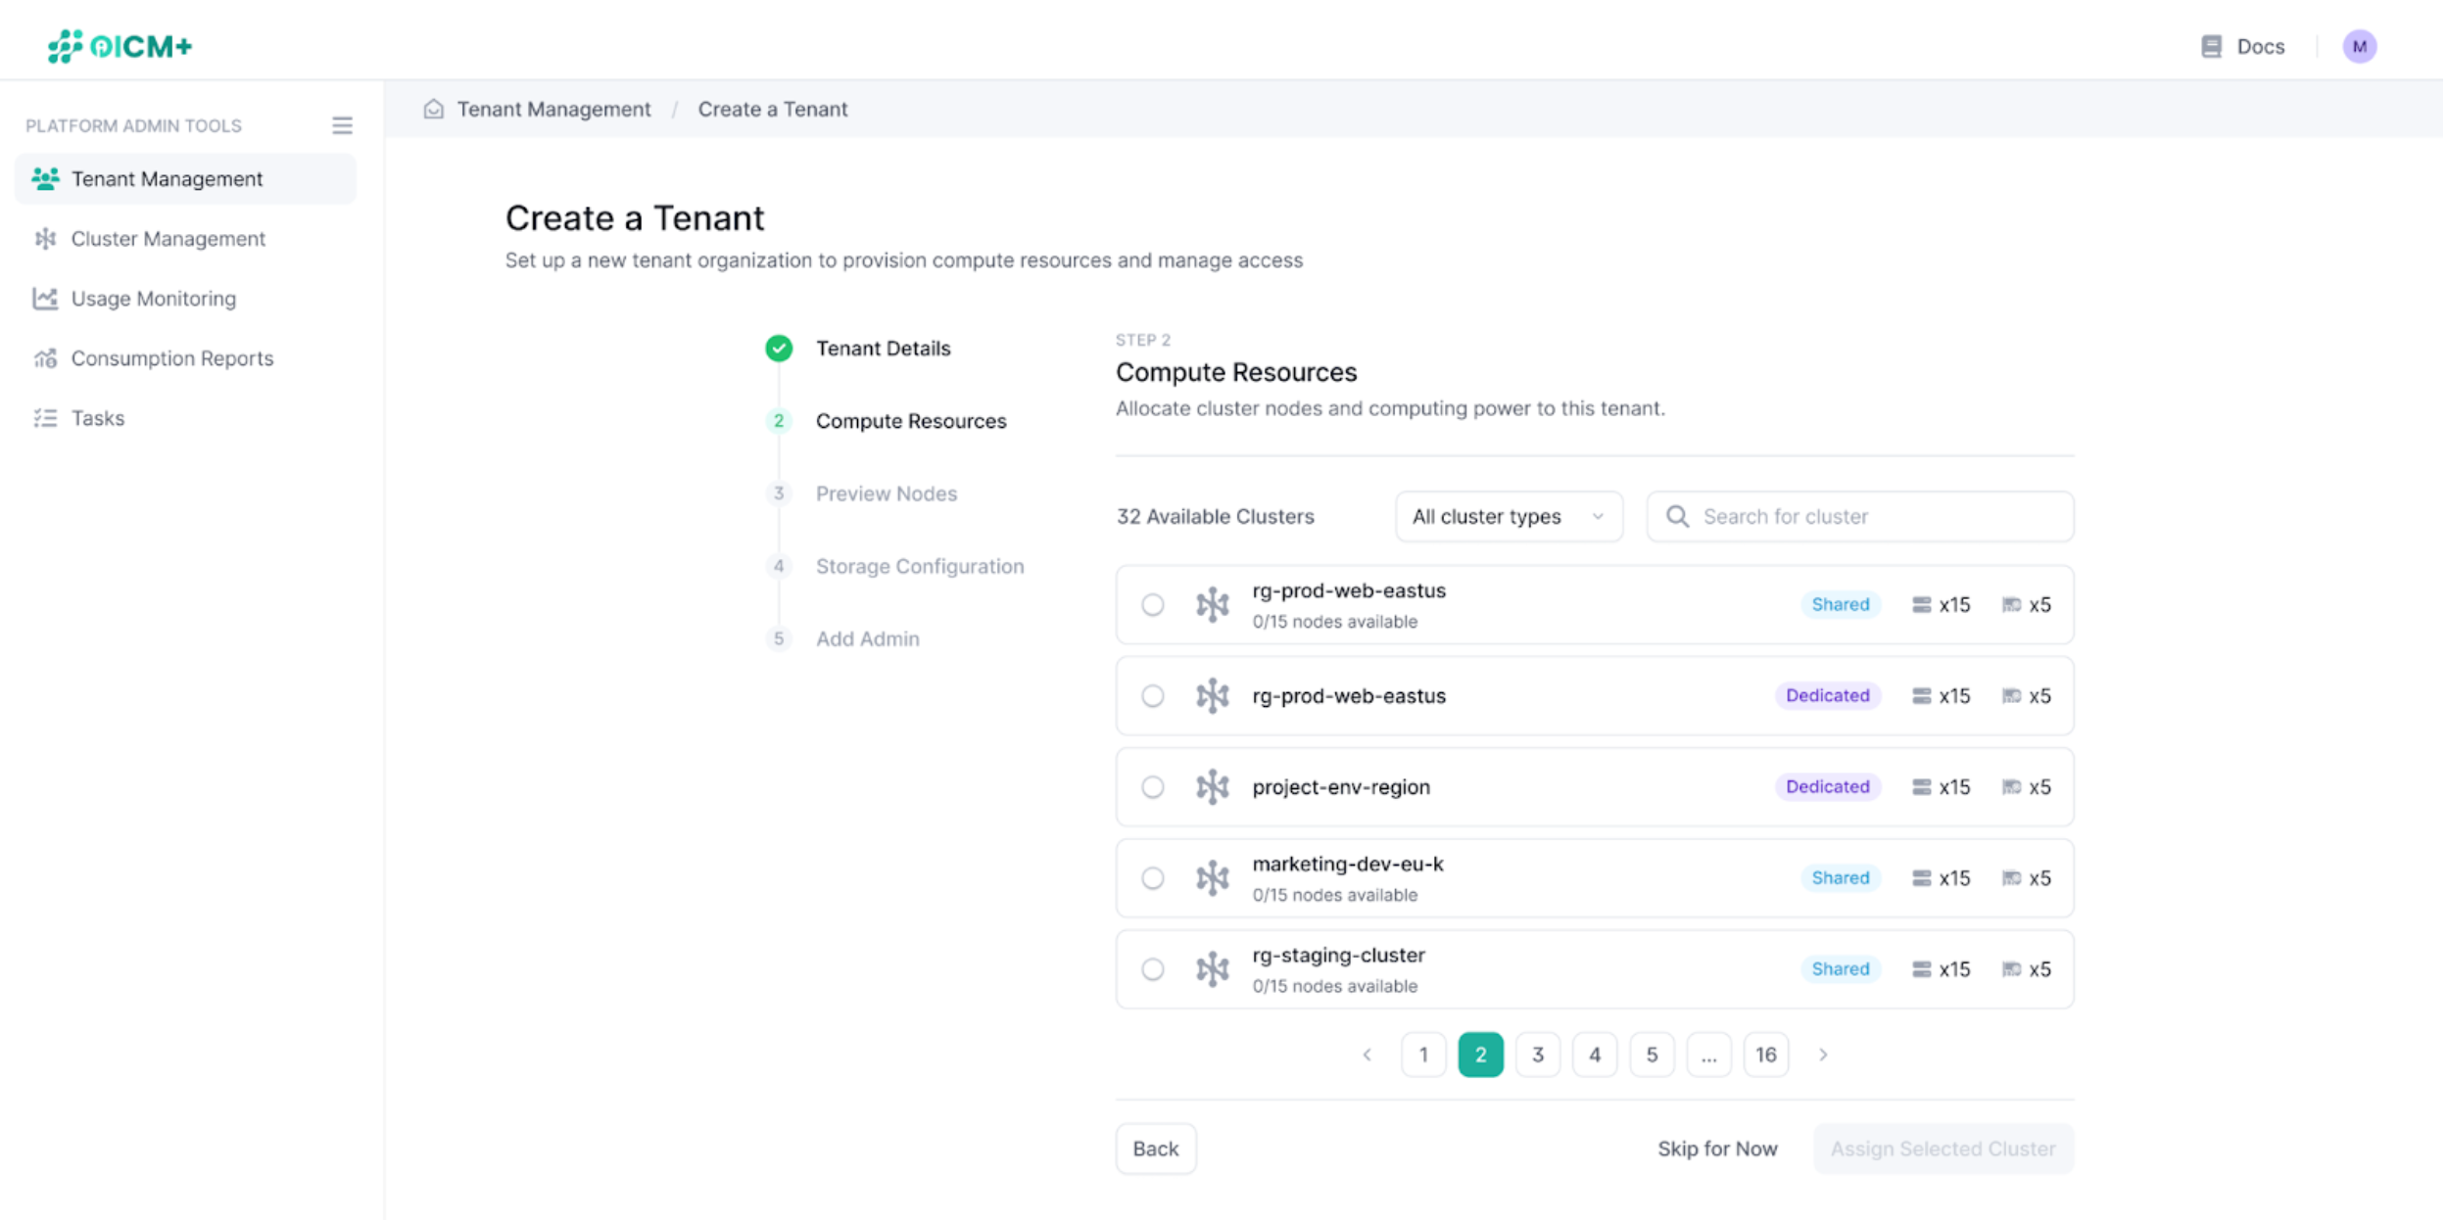Click the search magnifier icon
Image resolution: width=2447 pixels, height=1220 pixels.
tap(1677, 516)
